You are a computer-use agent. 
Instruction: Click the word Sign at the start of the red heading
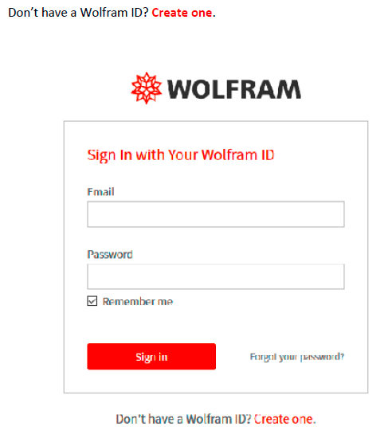[101, 155]
